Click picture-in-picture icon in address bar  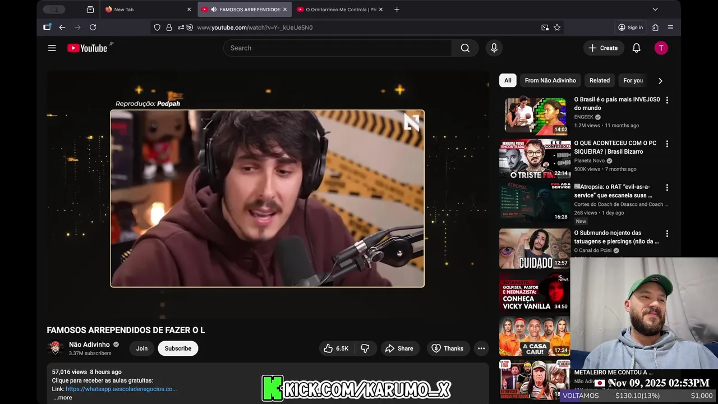(545, 27)
